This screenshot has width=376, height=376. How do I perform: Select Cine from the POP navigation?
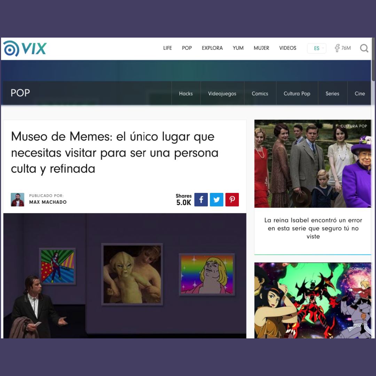pos(360,93)
